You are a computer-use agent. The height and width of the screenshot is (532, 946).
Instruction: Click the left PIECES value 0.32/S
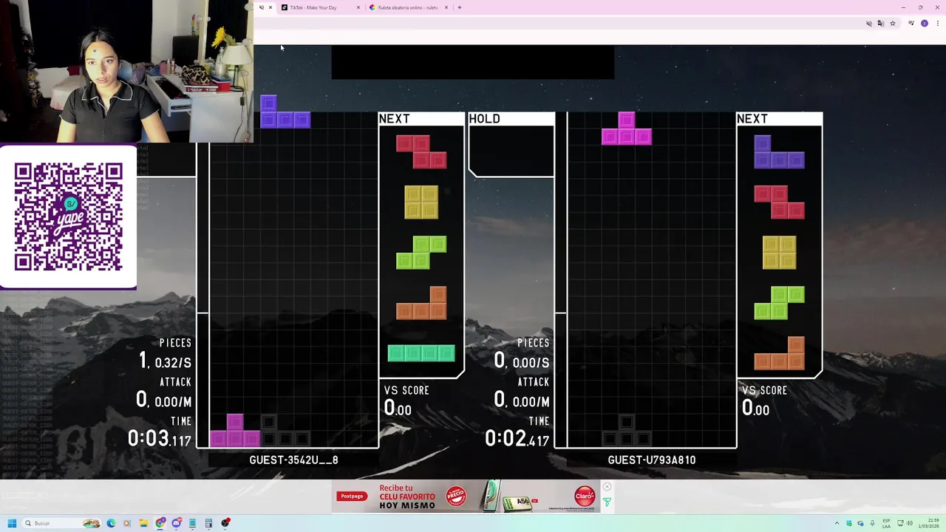tap(173, 363)
